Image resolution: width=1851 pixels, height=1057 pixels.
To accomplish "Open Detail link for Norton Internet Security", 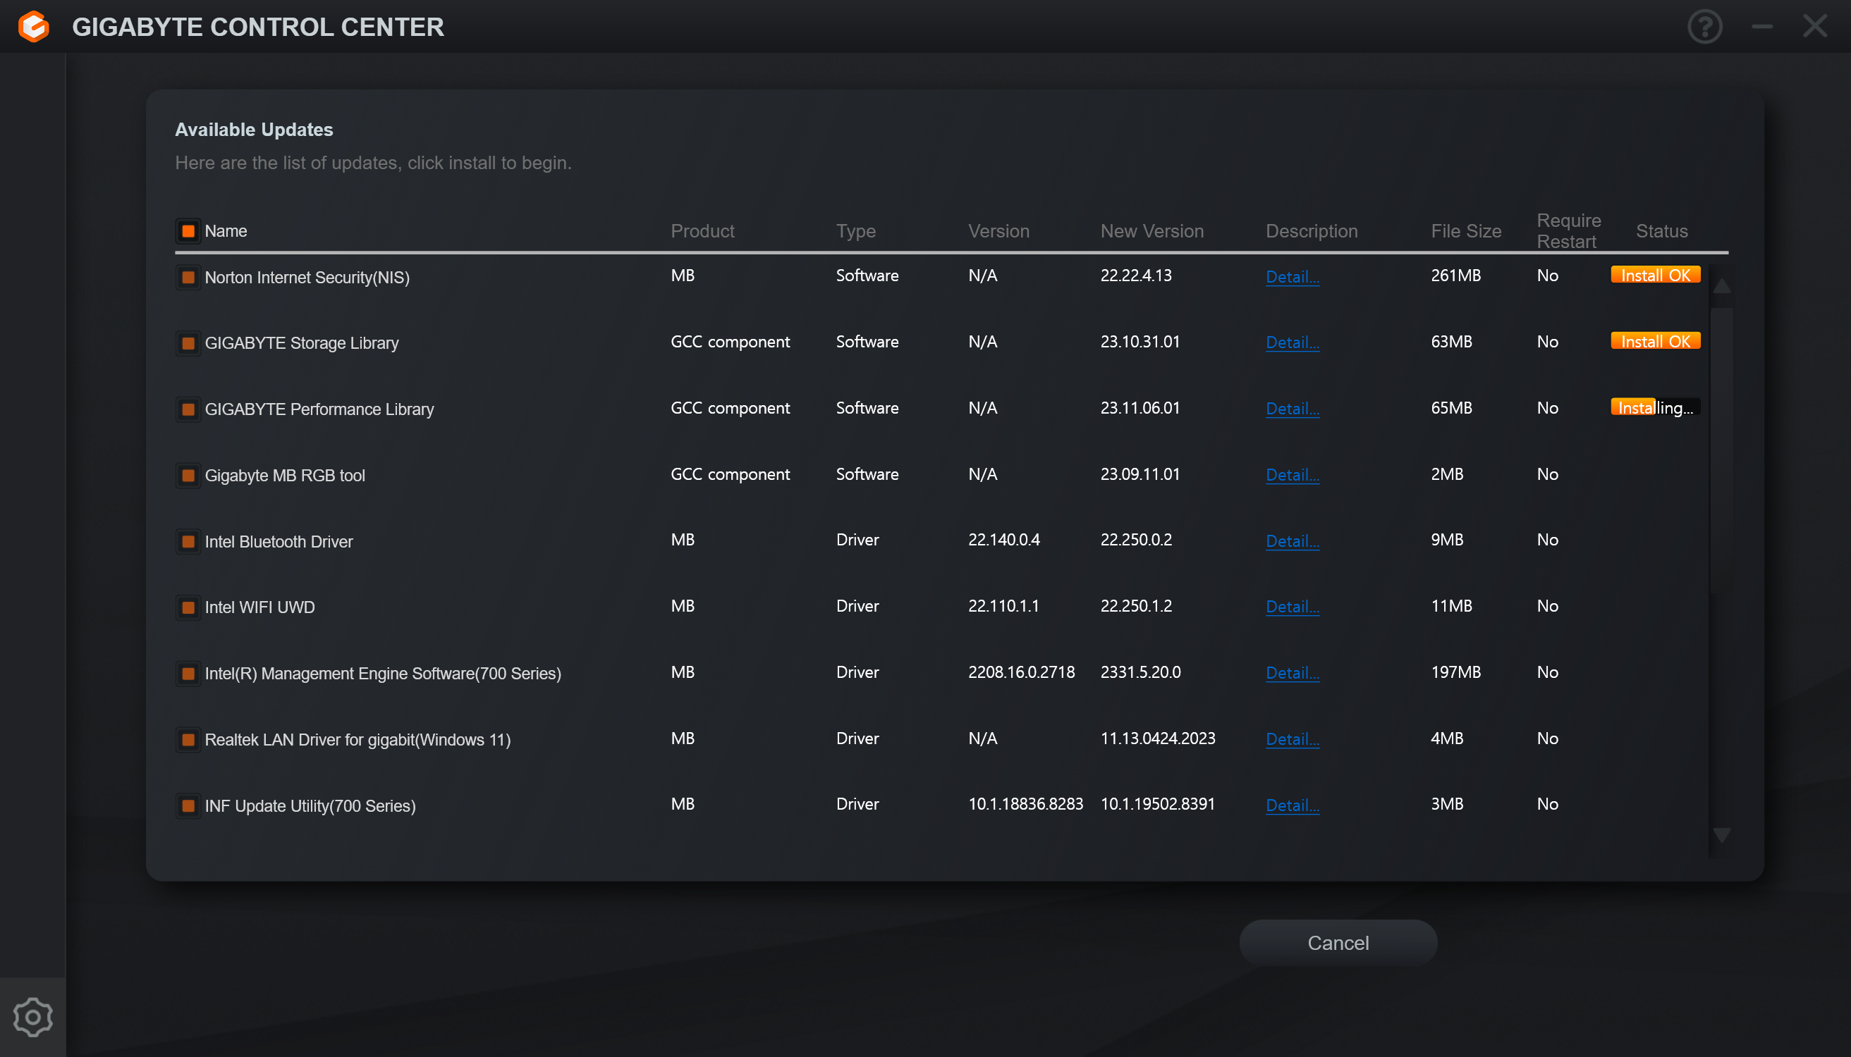I will tap(1292, 277).
